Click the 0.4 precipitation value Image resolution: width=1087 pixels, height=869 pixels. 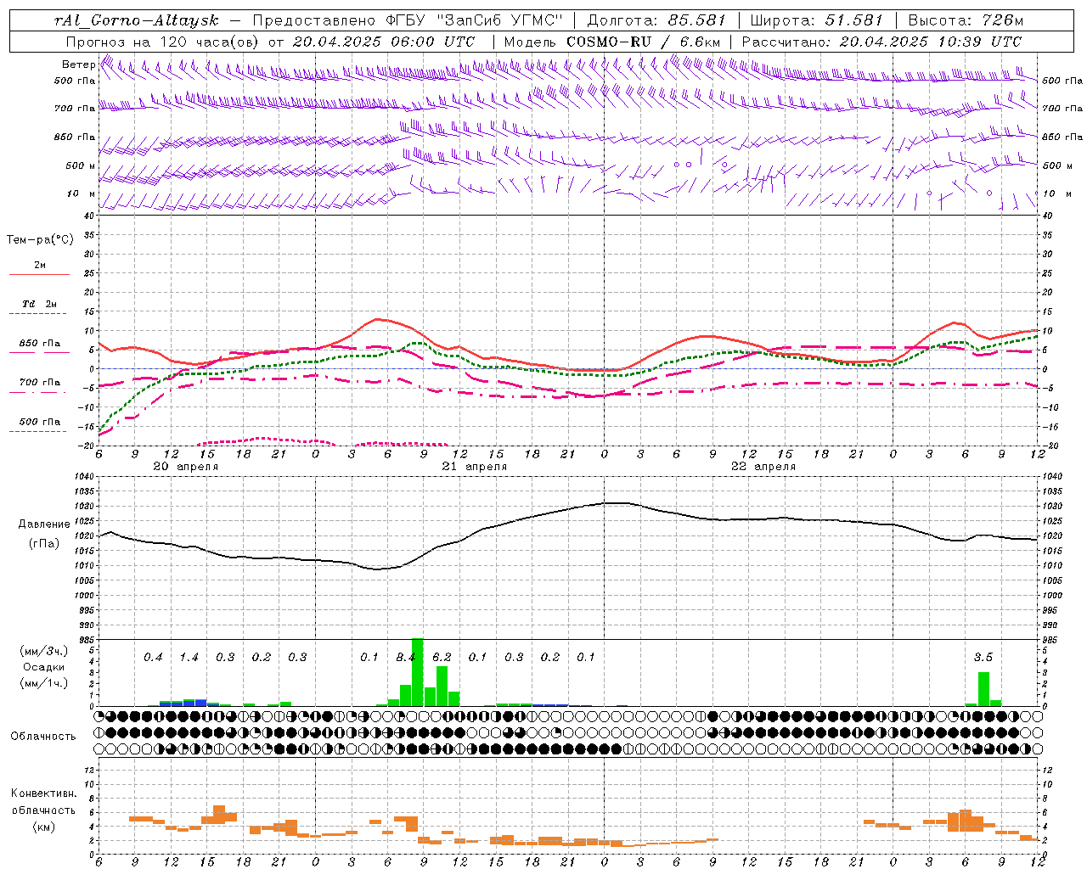point(153,657)
